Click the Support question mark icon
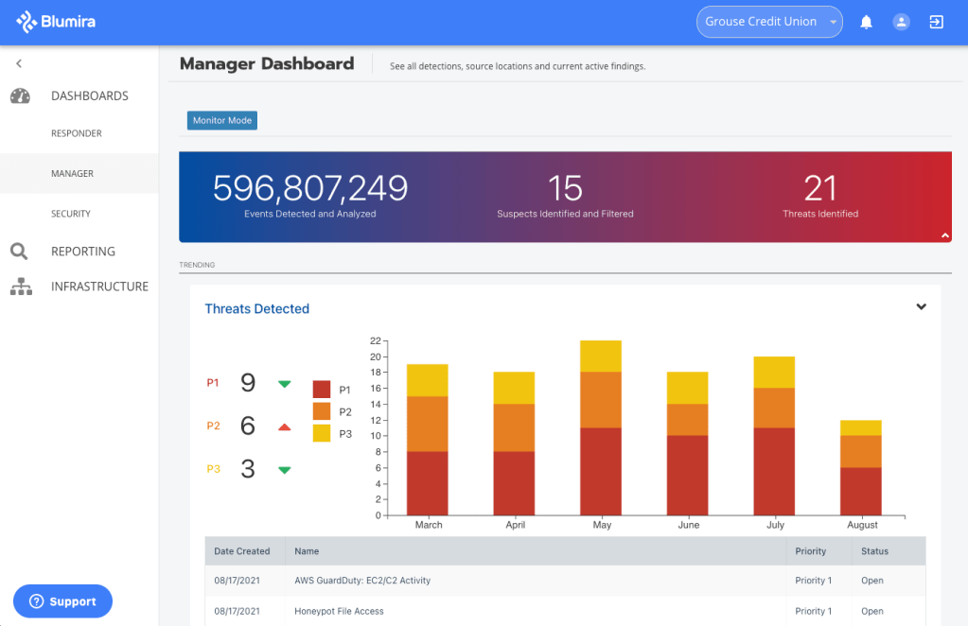968x626 pixels. click(x=37, y=601)
